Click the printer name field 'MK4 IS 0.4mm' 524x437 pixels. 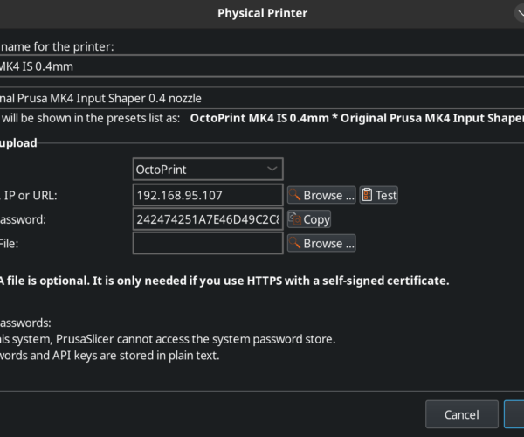(x=262, y=66)
